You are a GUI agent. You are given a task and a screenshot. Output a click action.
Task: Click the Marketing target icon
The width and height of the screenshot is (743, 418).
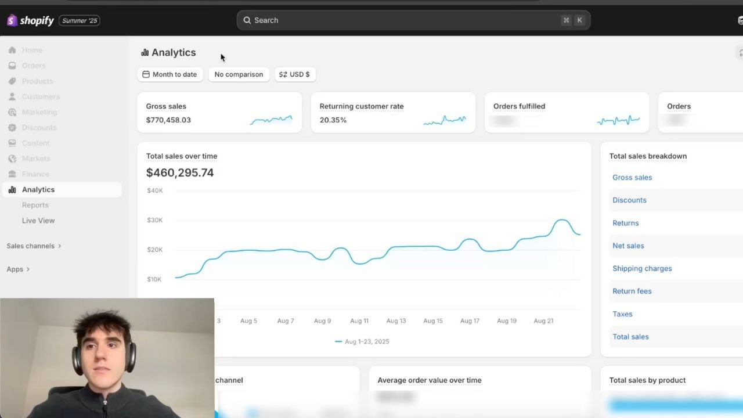tap(12, 112)
